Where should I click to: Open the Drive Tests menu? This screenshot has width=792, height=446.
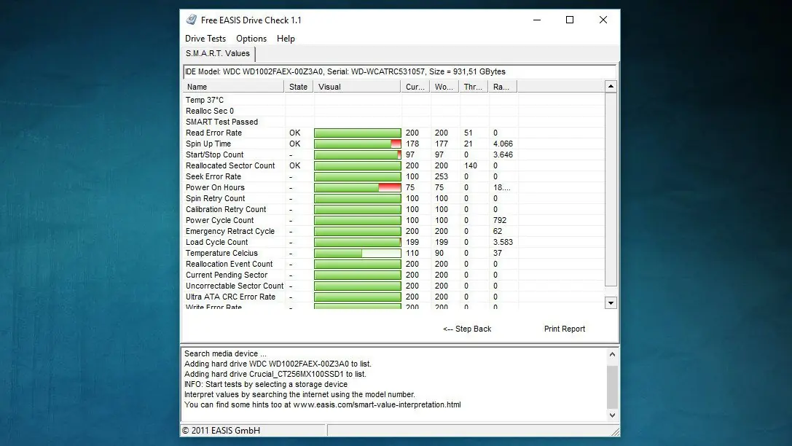pos(205,39)
